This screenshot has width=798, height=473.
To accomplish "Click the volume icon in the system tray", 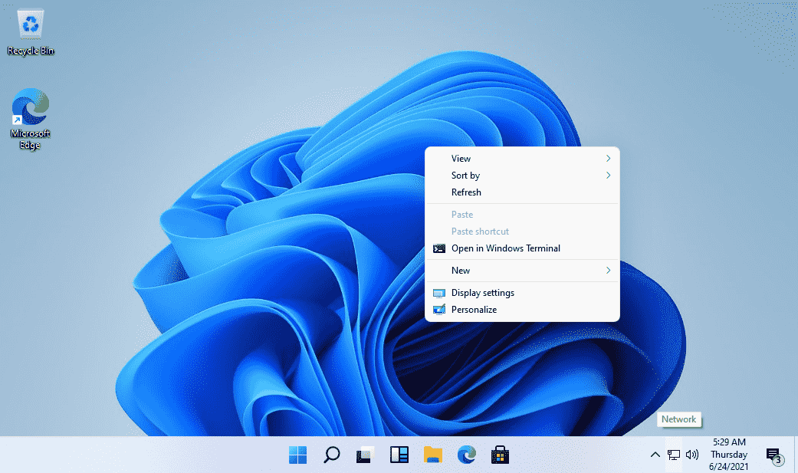I will 691,455.
